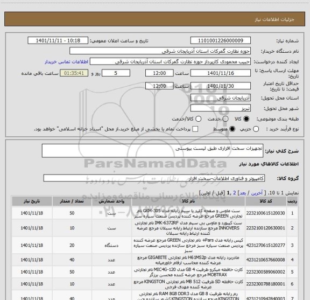310x300 pixels.
Task: Select product code 2232300788180001
Action: [265, 284]
